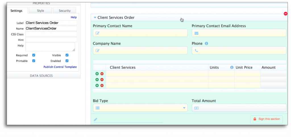Click the Primary Contact Name input

(140, 33)
